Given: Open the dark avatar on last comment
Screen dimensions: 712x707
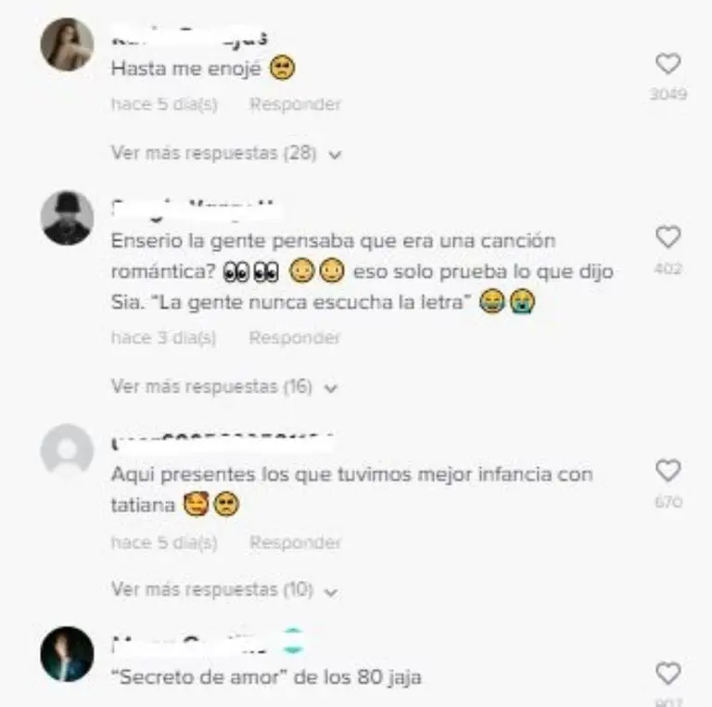Looking at the screenshot, I should (67, 654).
